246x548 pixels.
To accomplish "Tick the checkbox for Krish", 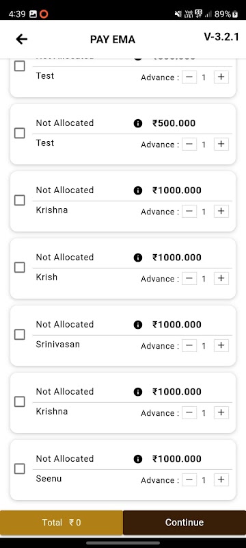I will (x=20, y=267).
